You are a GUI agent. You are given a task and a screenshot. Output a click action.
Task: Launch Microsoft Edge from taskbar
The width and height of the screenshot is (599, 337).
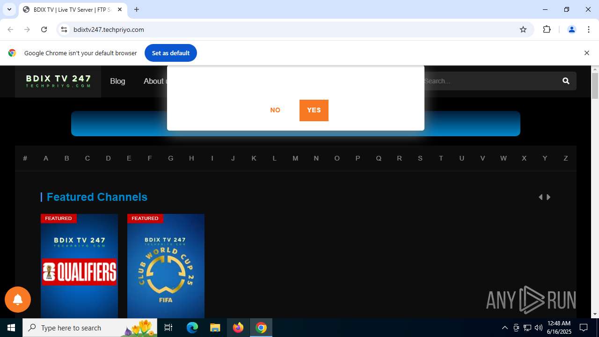point(192,328)
